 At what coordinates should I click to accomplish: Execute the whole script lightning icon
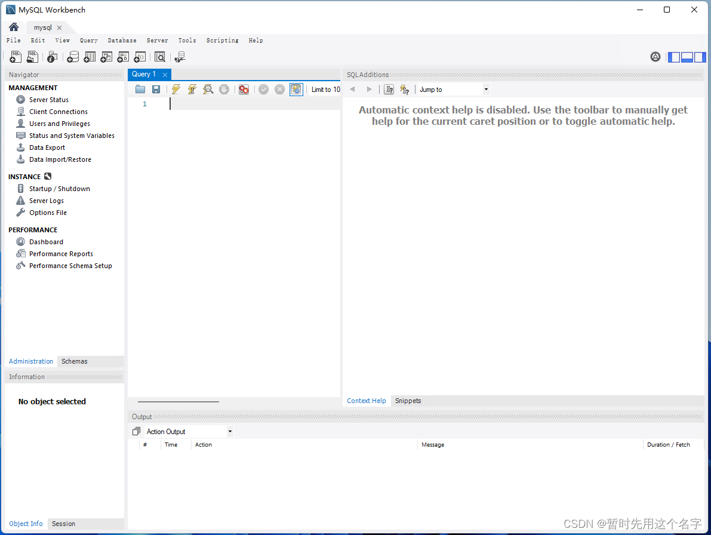pos(176,90)
